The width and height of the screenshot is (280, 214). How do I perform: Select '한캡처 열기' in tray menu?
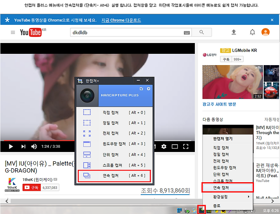click(x=223, y=139)
